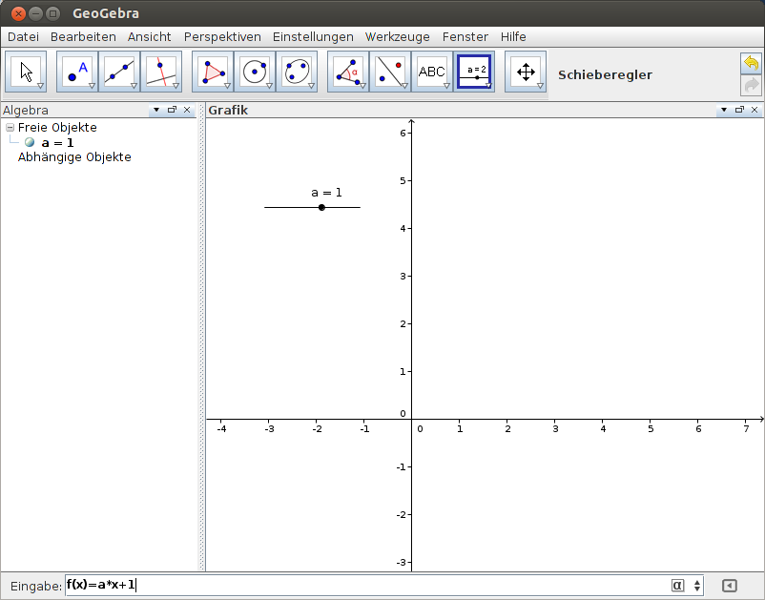
Task: Open the dropdown arrow under the Point tool
Action: click(92, 86)
